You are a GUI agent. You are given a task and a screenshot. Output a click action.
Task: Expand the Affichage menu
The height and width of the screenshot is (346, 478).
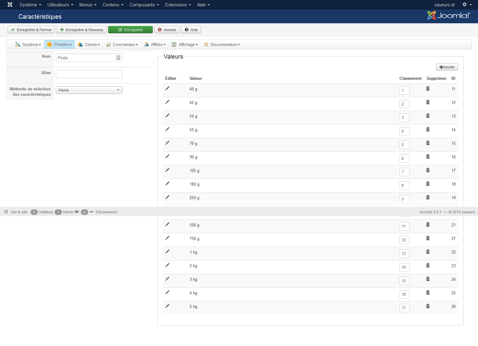point(184,44)
